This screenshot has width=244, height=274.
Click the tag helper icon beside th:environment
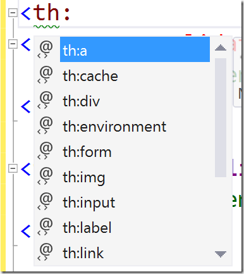click(x=46, y=125)
